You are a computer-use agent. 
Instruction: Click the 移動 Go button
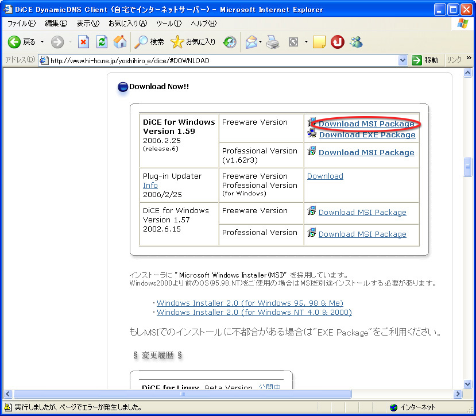coord(425,60)
